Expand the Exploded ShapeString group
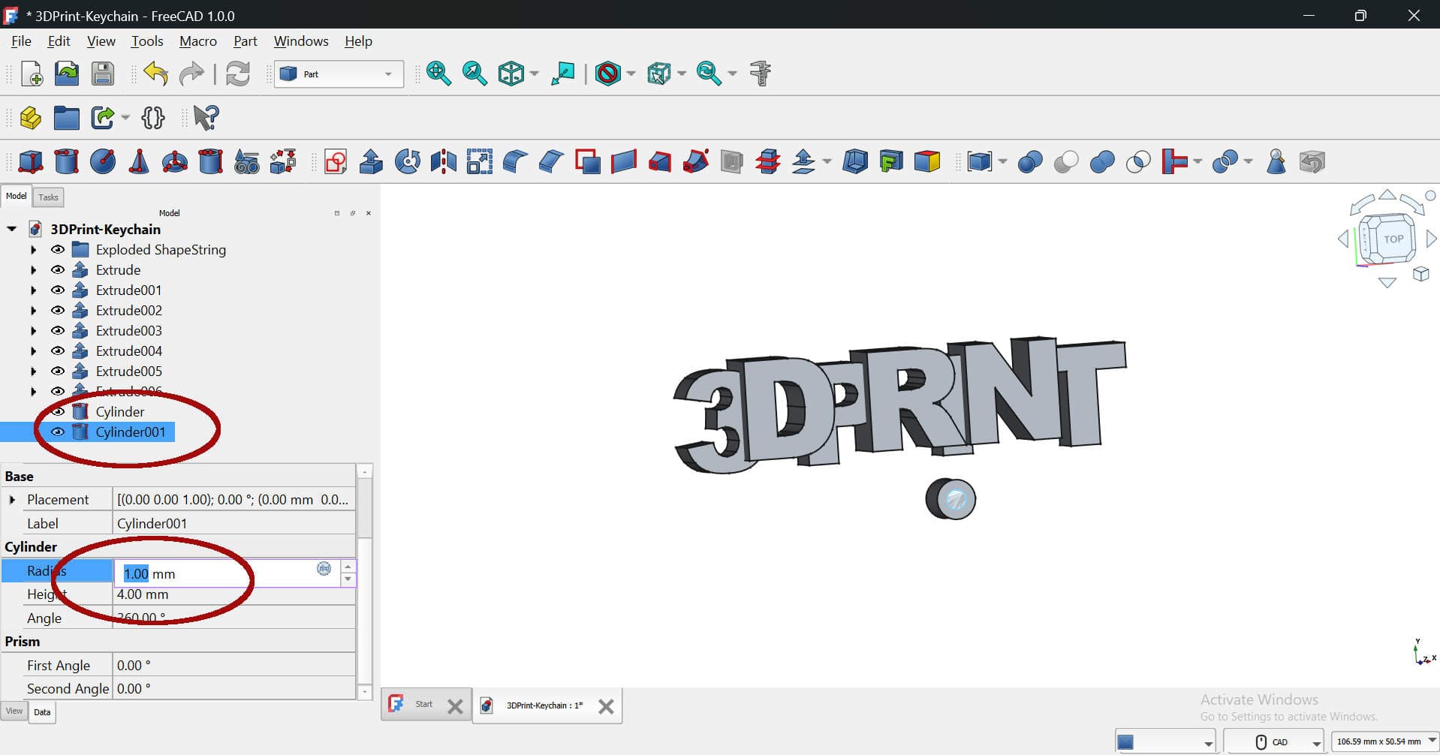Screen dimensions: 1440x755 (x=33, y=249)
